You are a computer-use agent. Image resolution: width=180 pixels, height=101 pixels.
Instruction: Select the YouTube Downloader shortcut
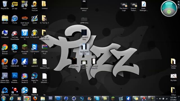click(x=15, y=35)
